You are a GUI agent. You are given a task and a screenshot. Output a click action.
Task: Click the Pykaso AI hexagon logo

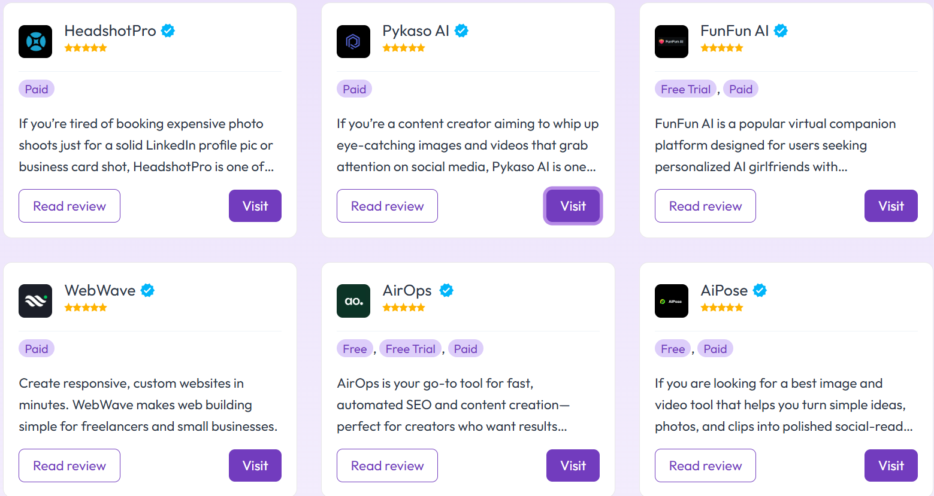pyautogui.click(x=353, y=41)
